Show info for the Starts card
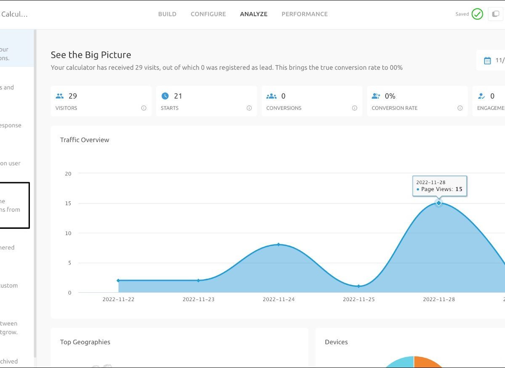Viewport: 505px width, 368px height. [249, 108]
